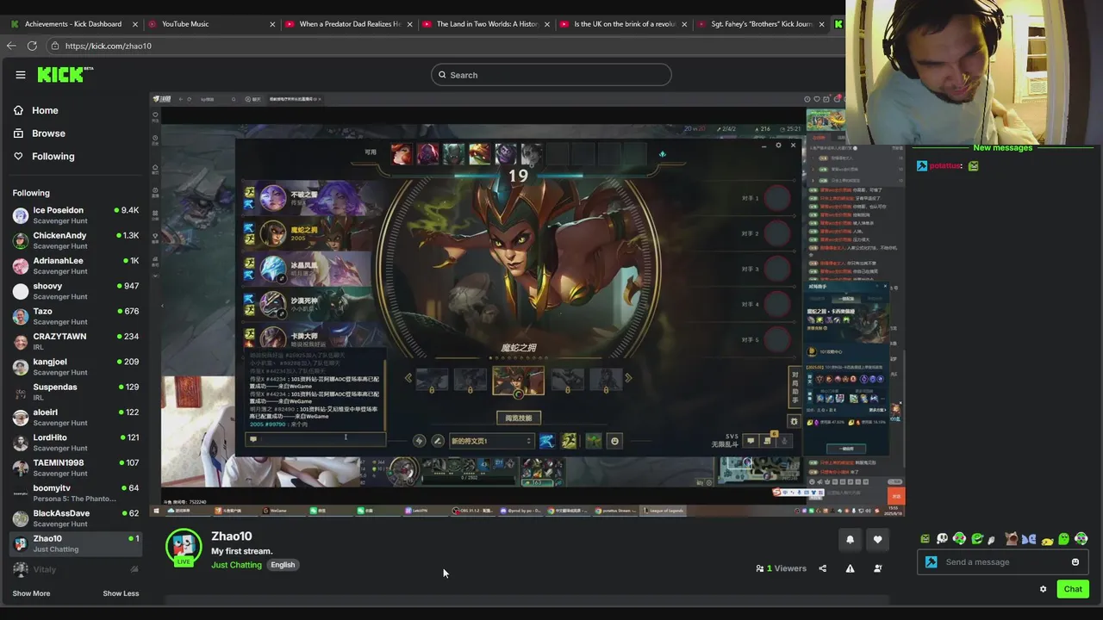
Task: Focus the Kick Search box
Action: click(x=551, y=75)
